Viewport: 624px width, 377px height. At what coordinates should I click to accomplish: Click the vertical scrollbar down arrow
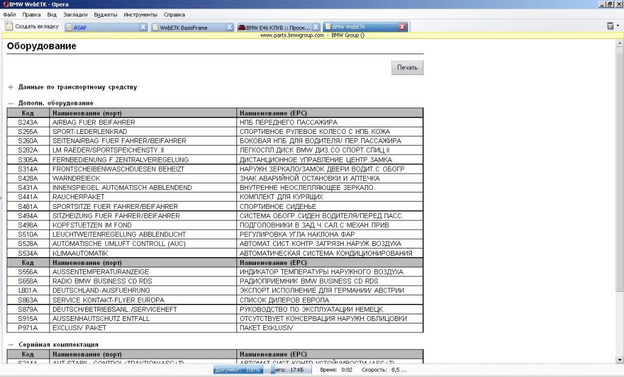[620, 360]
